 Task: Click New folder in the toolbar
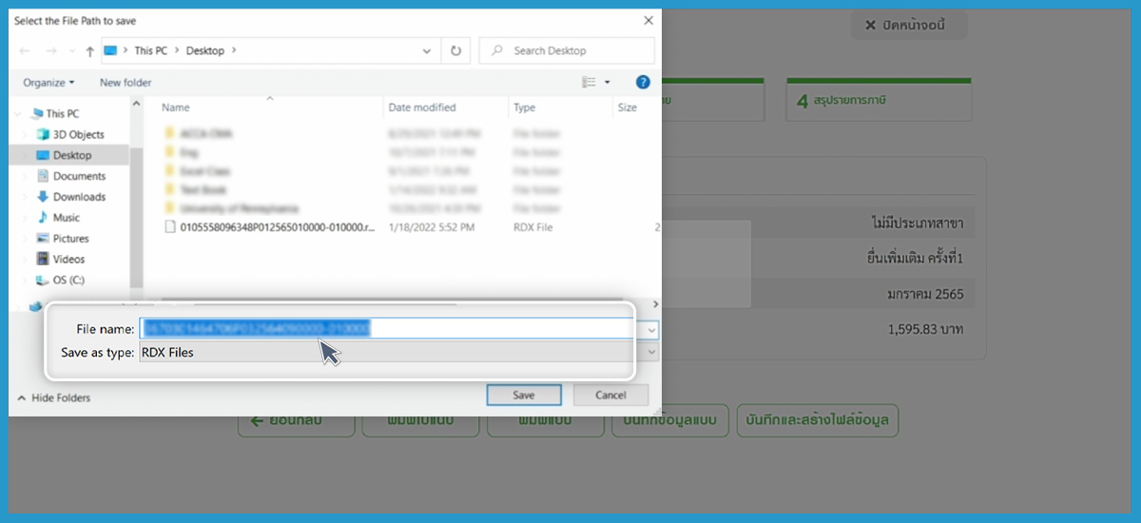(126, 83)
